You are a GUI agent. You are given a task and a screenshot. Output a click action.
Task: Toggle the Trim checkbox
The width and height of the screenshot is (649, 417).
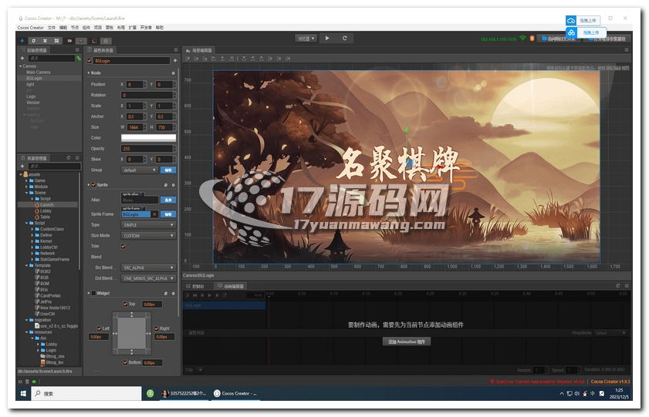[x=123, y=247]
